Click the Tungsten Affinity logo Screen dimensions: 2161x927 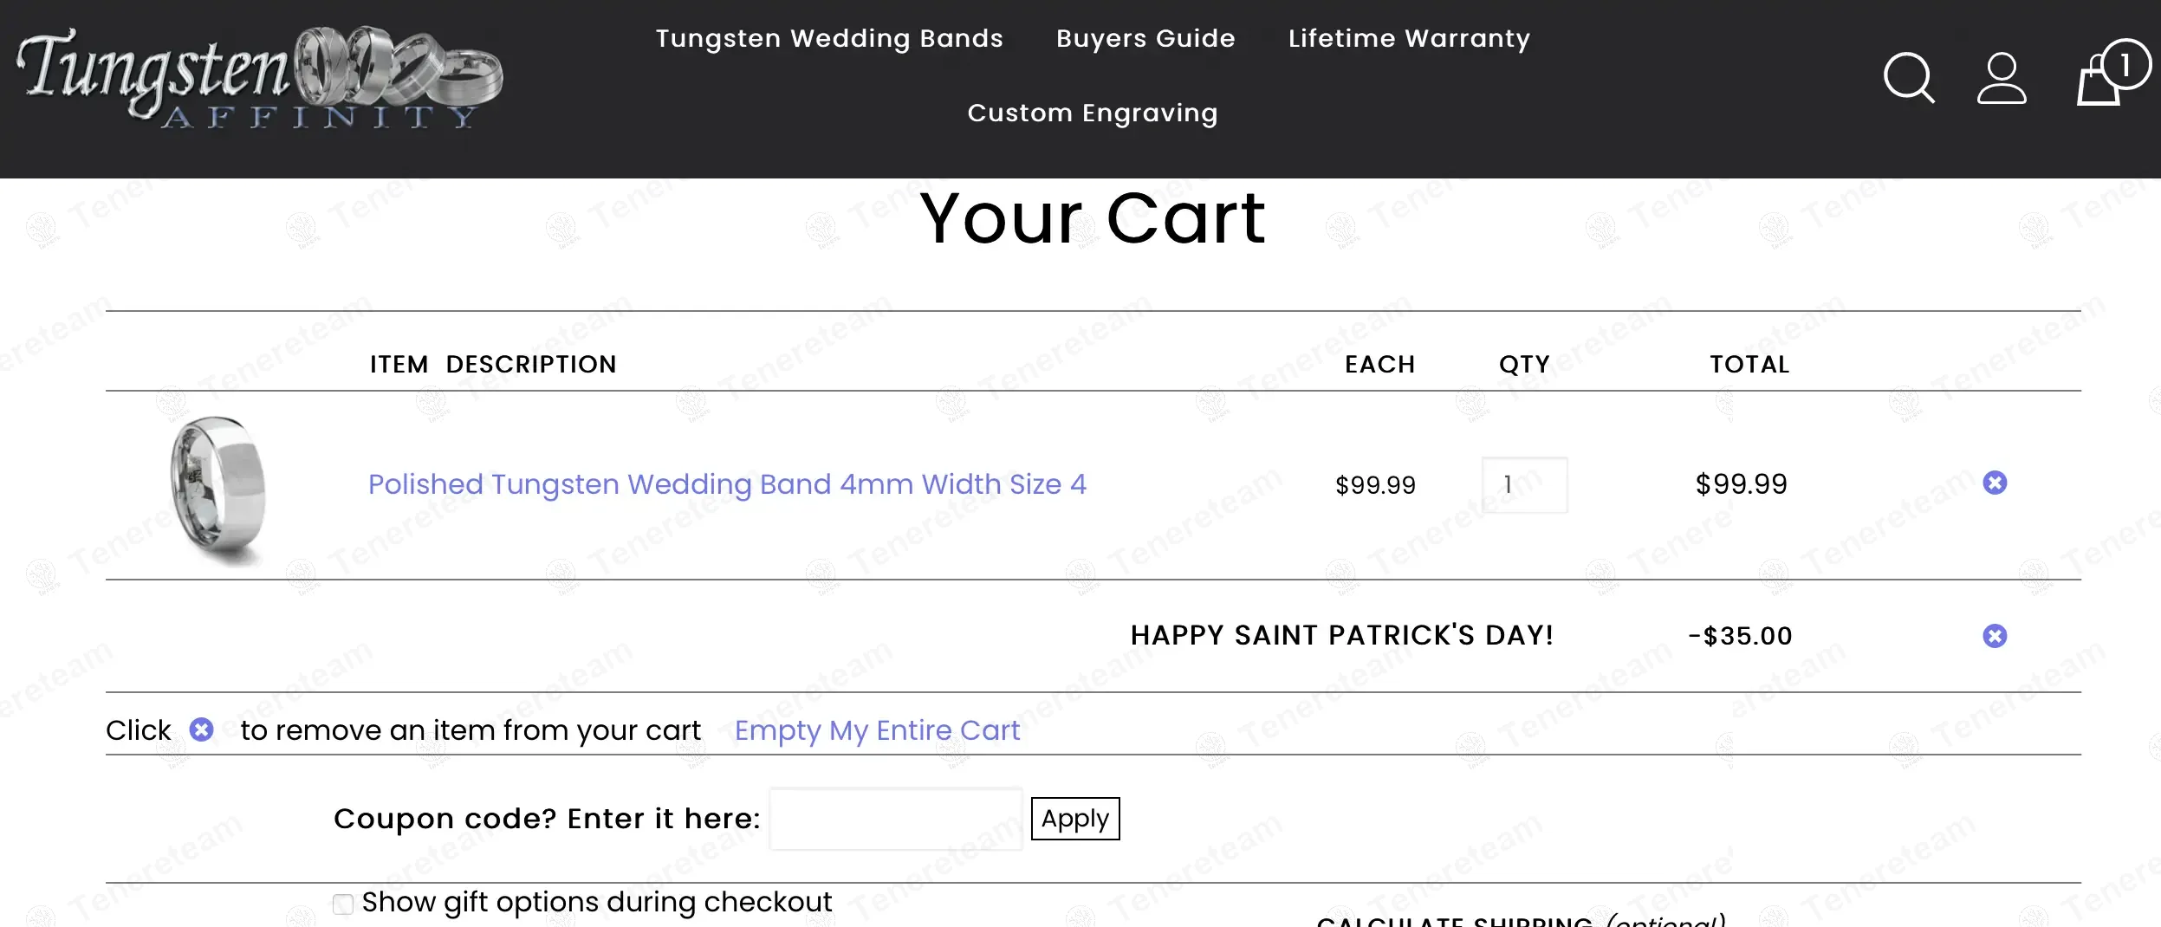[260, 78]
